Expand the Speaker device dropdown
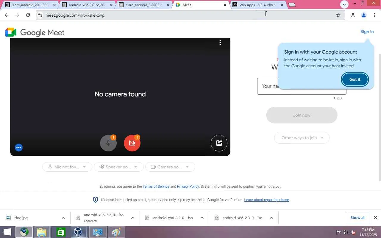The width and height of the screenshot is (381, 238). pos(119,167)
